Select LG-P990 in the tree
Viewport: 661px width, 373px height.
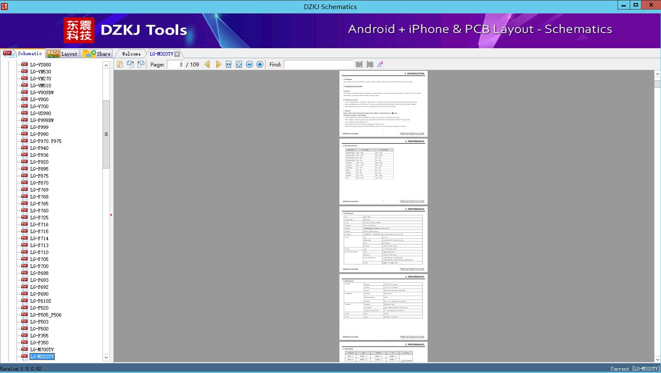click(x=39, y=134)
